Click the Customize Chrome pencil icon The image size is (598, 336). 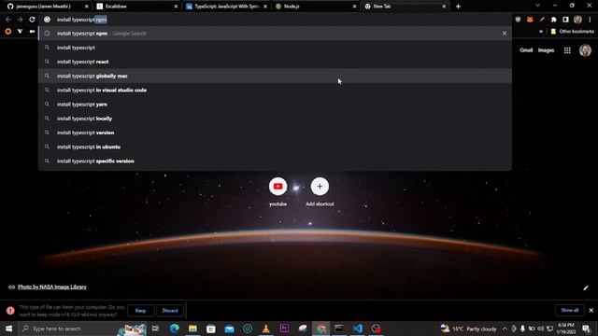coord(586,287)
